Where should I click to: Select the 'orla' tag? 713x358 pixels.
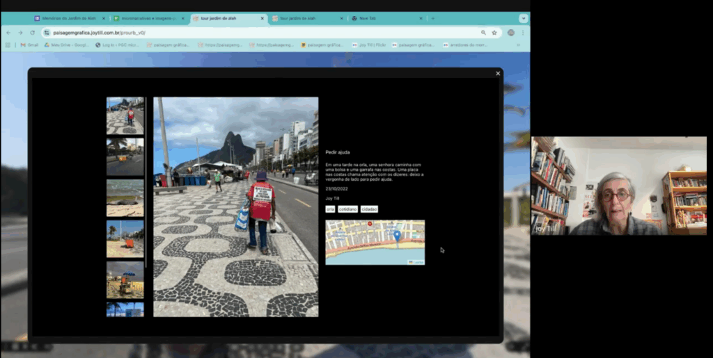click(330, 209)
